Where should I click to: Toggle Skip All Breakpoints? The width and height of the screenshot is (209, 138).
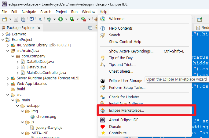(40, 20)
